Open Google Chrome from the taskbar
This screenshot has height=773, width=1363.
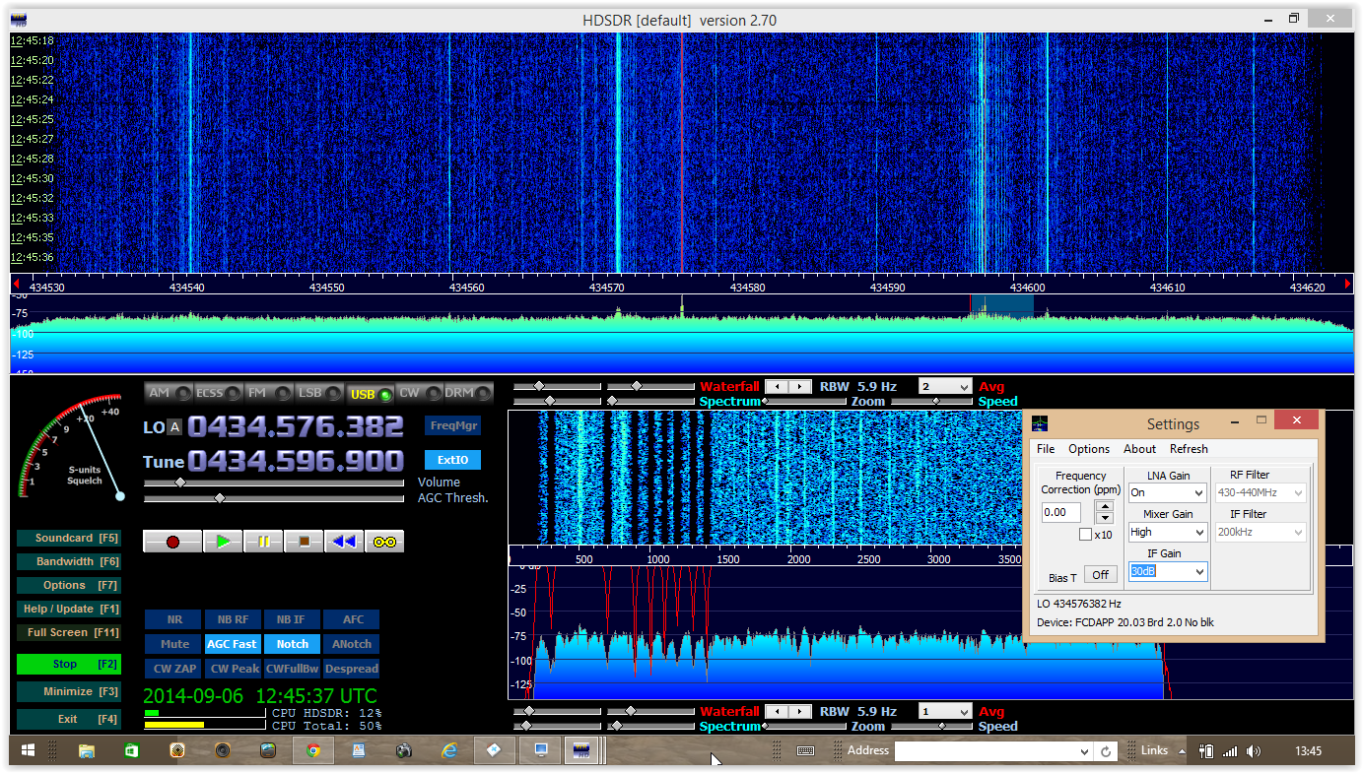pyautogui.click(x=313, y=750)
